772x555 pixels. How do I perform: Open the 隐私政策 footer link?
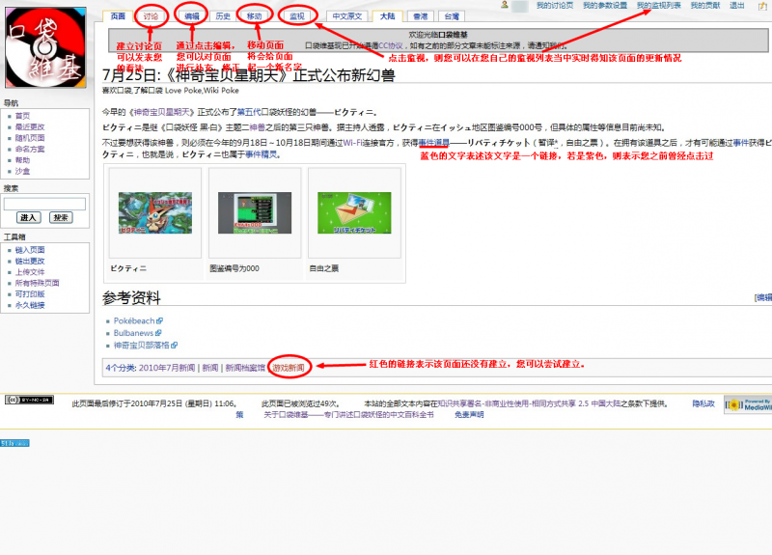[703, 403]
